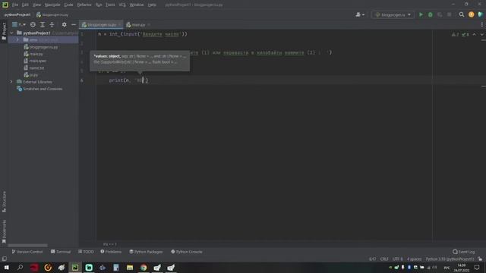486x273 pixels.
Task: Open the Version Control tool window
Action: (x=27, y=252)
